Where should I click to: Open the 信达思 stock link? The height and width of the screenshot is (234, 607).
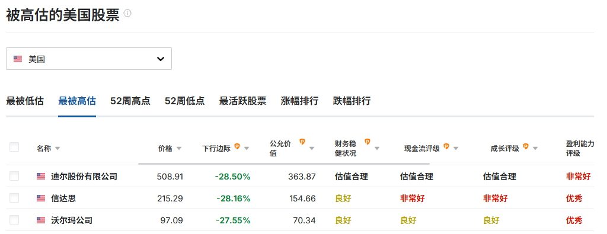(63, 199)
